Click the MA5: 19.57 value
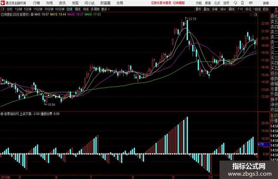This screenshot has height=179, width=278. click(x=41, y=14)
